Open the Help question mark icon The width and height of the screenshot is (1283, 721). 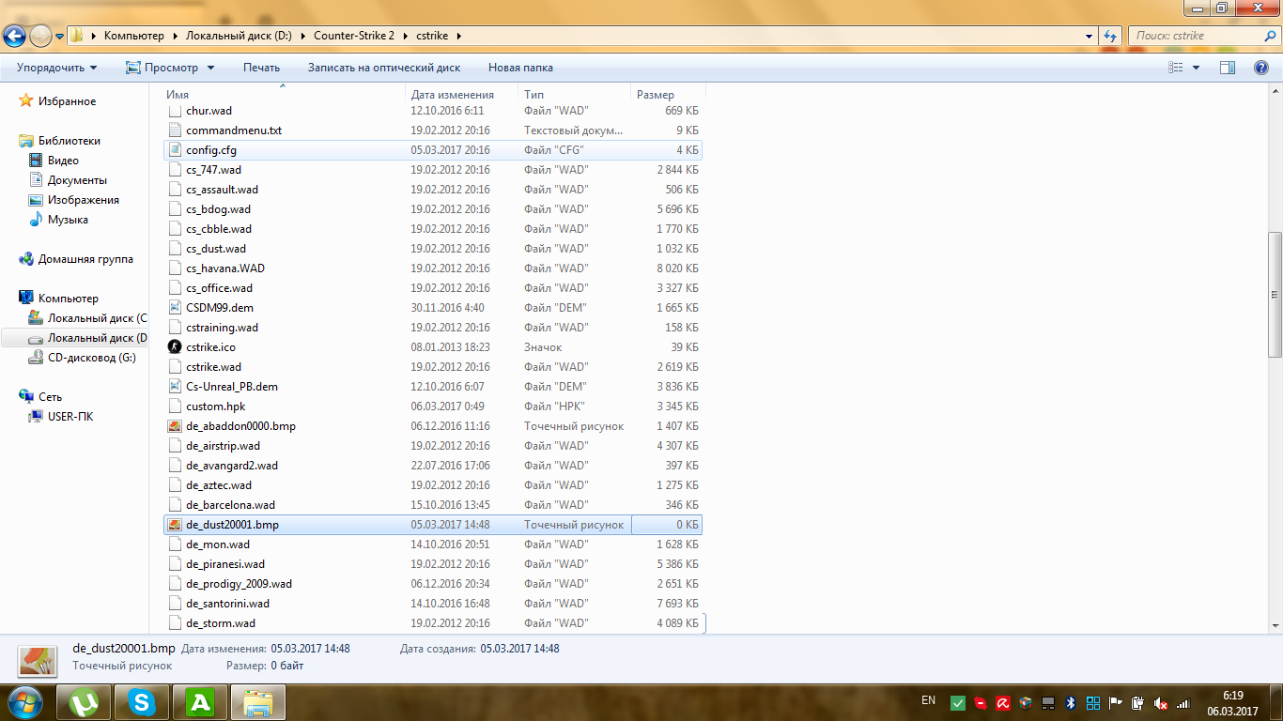[x=1261, y=68]
